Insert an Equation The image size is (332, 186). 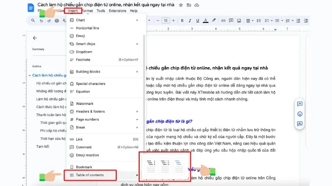click(x=105, y=92)
